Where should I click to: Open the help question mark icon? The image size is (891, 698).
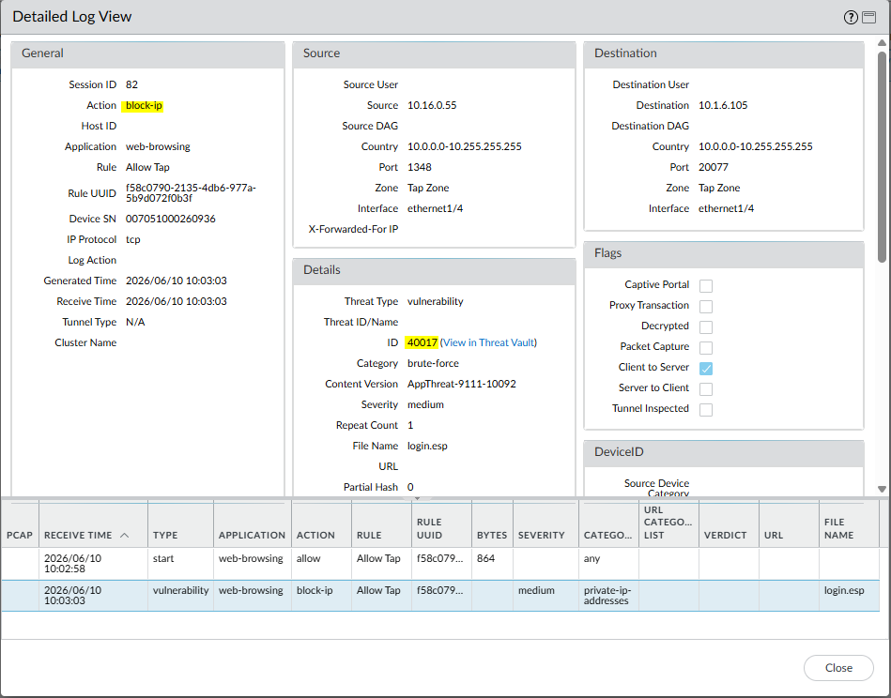[850, 18]
